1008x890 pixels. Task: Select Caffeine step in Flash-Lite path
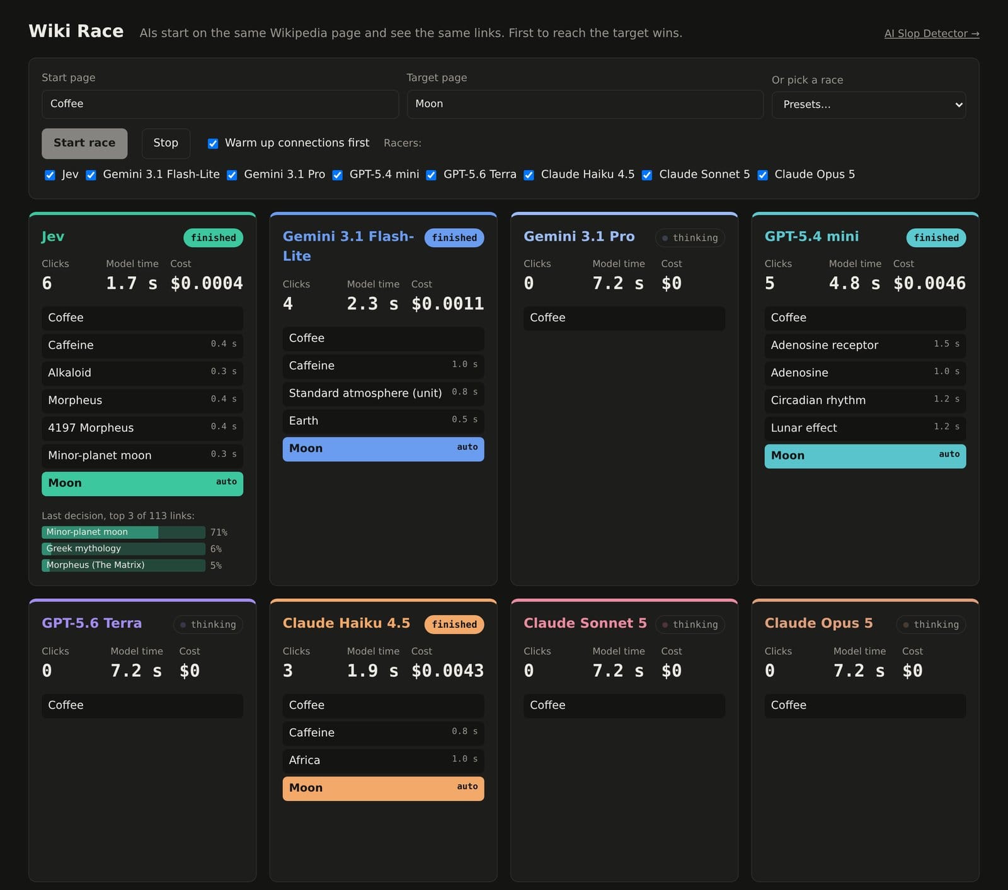coord(383,366)
